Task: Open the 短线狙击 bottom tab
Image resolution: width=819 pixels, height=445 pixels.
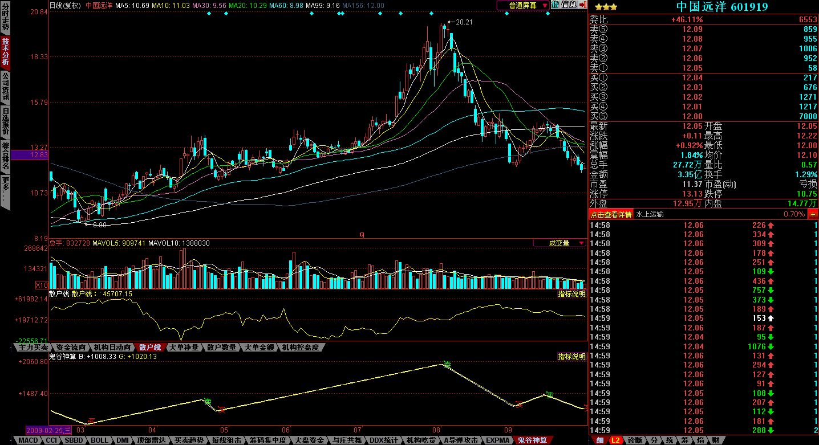Action: pyautogui.click(x=227, y=440)
